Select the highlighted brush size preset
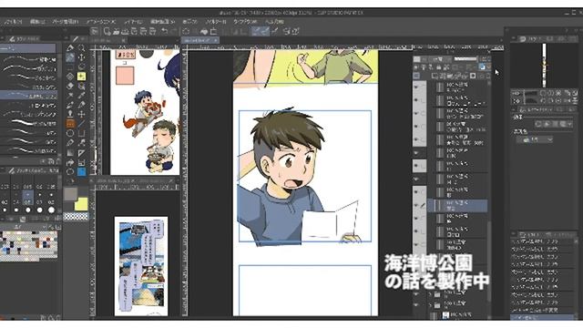Screen dimensions: 583x328 pyautogui.click(x=28, y=198)
